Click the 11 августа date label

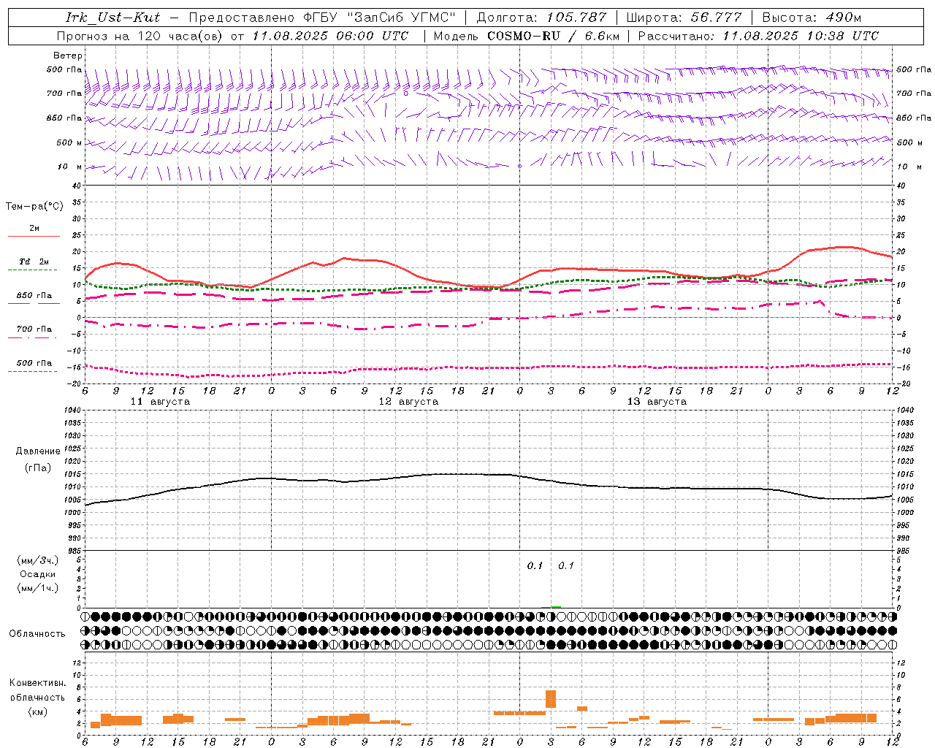[160, 402]
